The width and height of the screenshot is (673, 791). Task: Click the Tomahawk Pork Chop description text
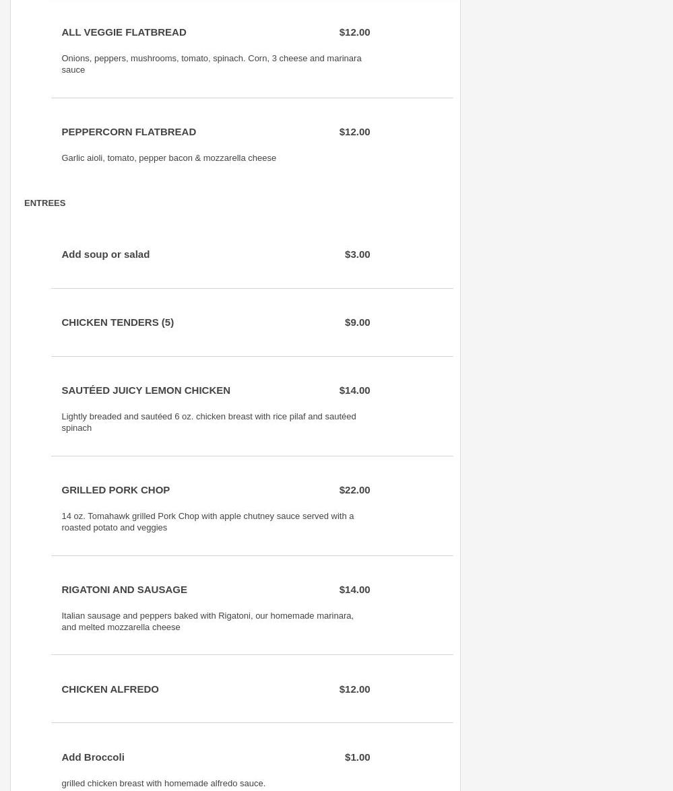click(207, 522)
